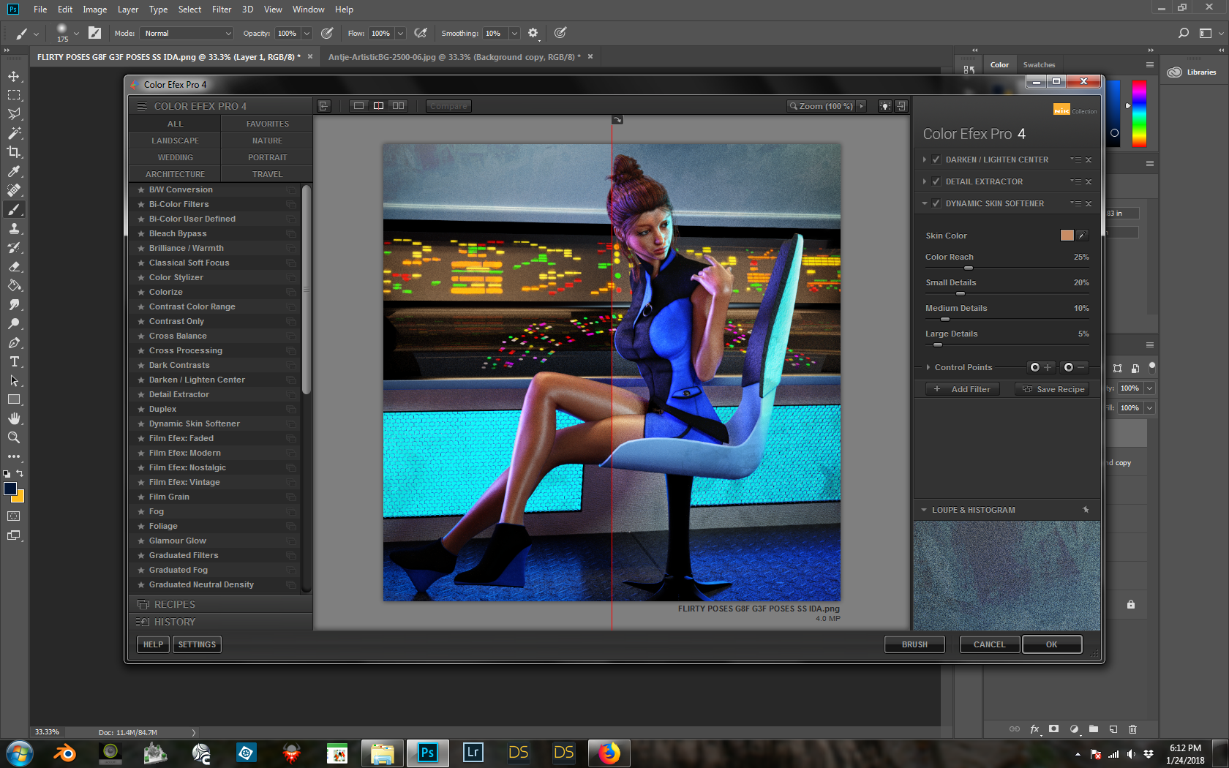The height and width of the screenshot is (768, 1229).
Task: Select the Eyedropper tool
Action: pyautogui.click(x=14, y=171)
